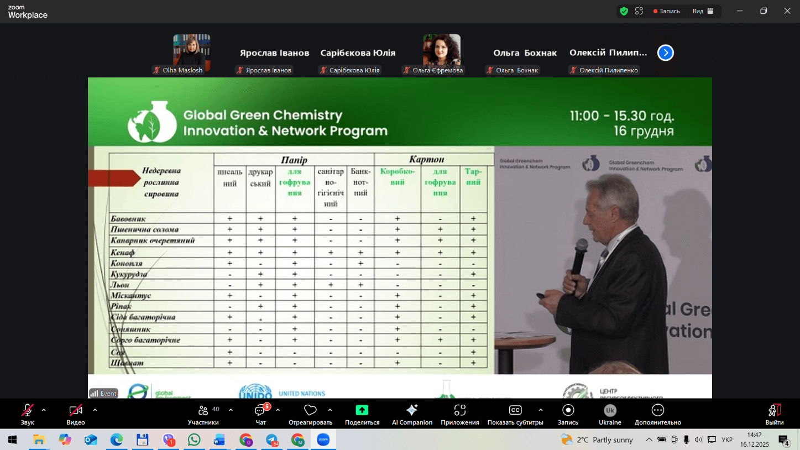This screenshot has height=450, width=800.
Task: Expand video options arrow next to Видео
Action: click(95, 410)
